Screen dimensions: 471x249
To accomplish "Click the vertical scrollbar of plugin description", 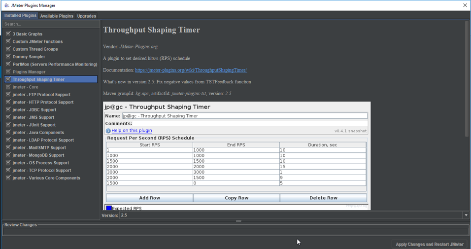I will coord(467,78).
